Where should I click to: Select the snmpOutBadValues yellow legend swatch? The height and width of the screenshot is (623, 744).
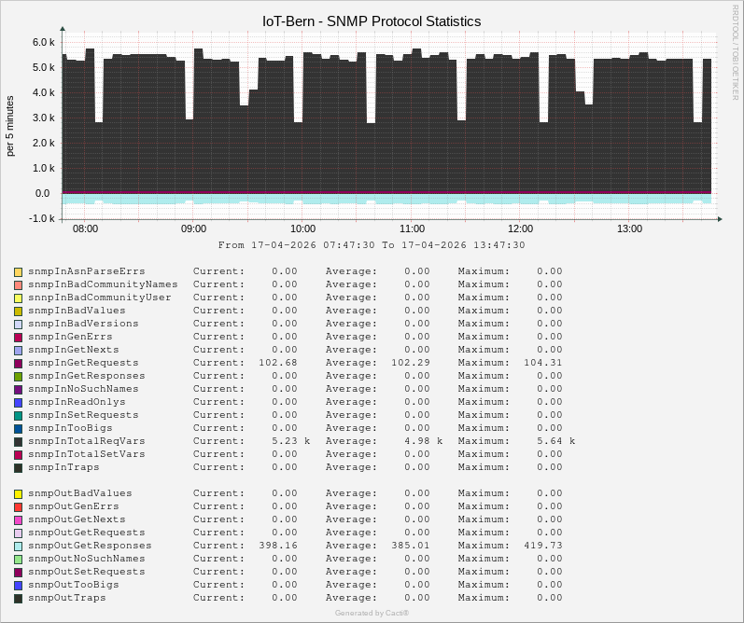(x=18, y=493)
